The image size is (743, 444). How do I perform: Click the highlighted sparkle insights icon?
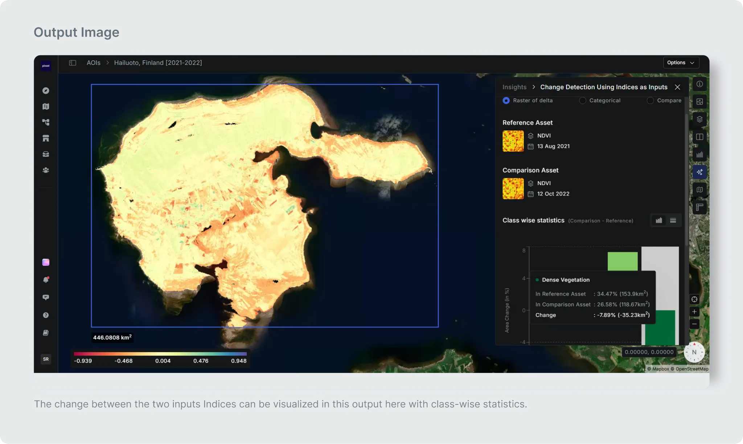tap(699, 172)
